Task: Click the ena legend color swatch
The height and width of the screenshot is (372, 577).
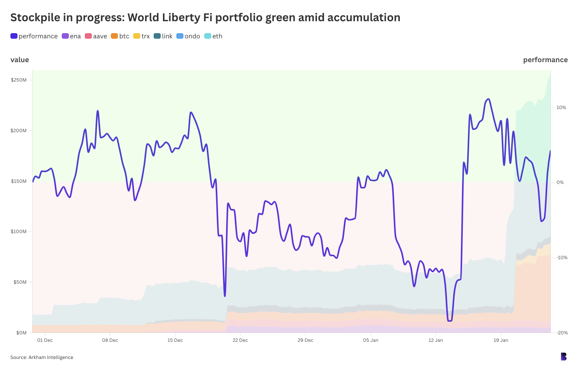Action: (65, 36)
